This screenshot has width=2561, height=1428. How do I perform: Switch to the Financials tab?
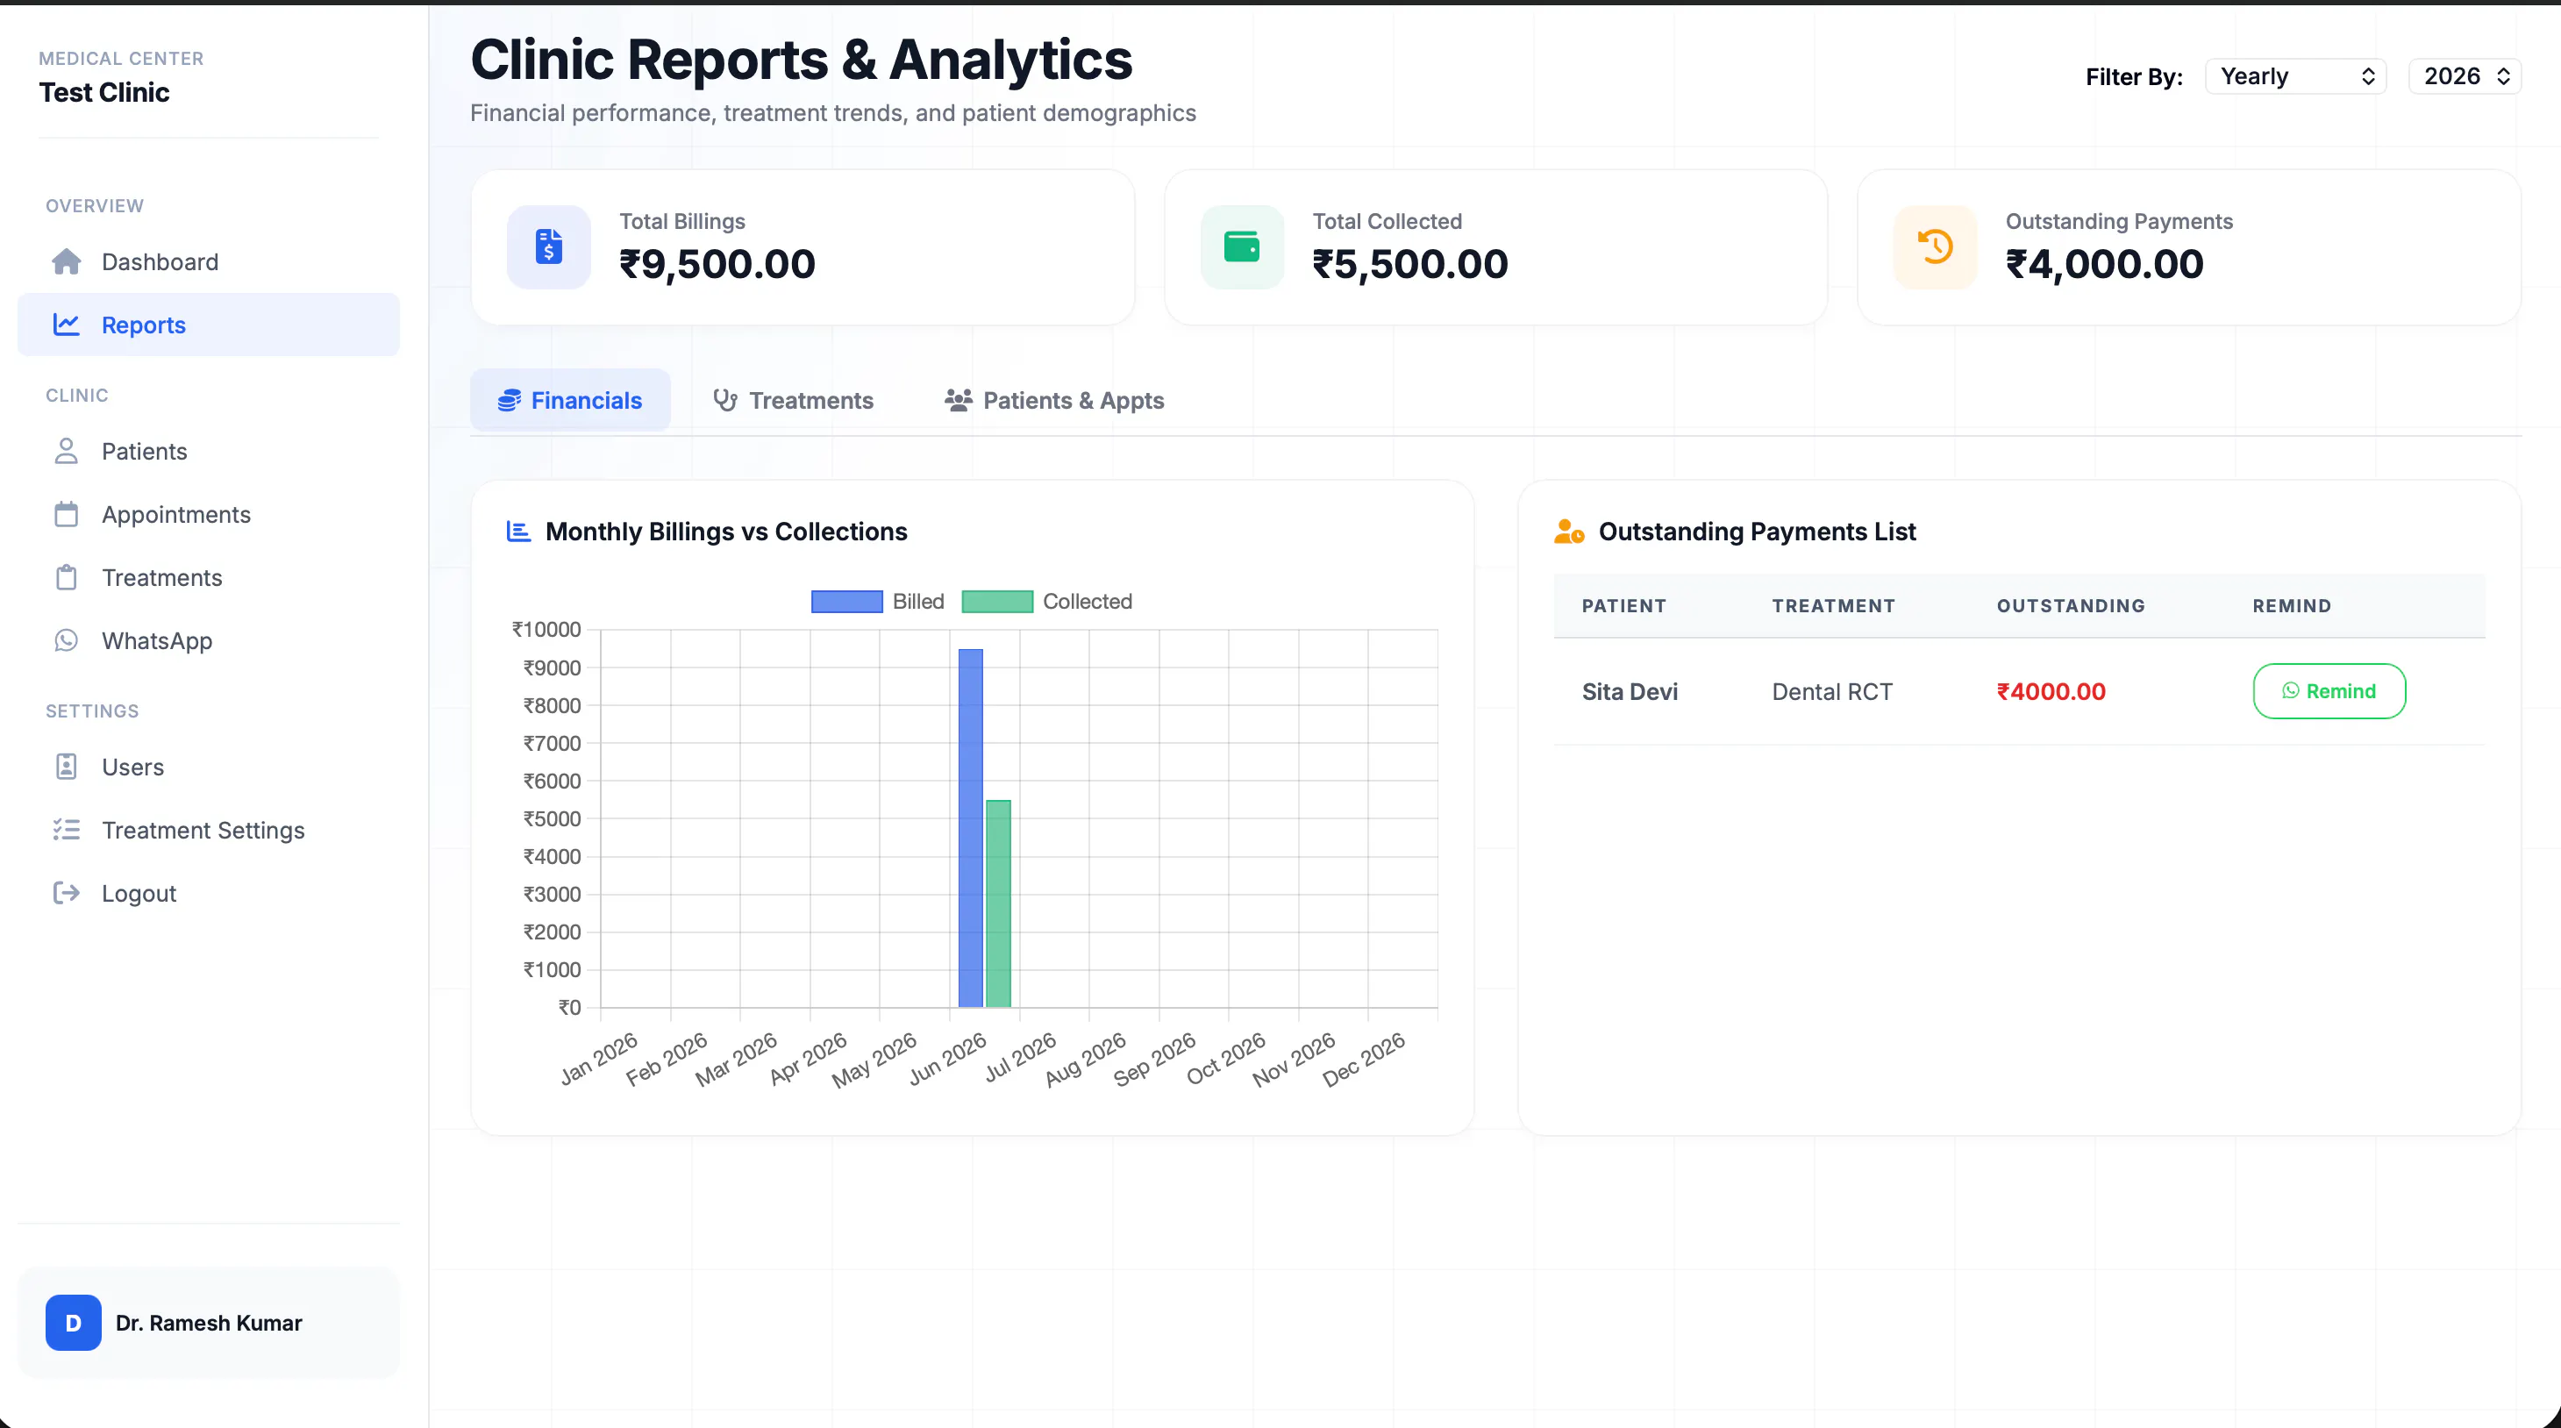(x=571, y=401)
